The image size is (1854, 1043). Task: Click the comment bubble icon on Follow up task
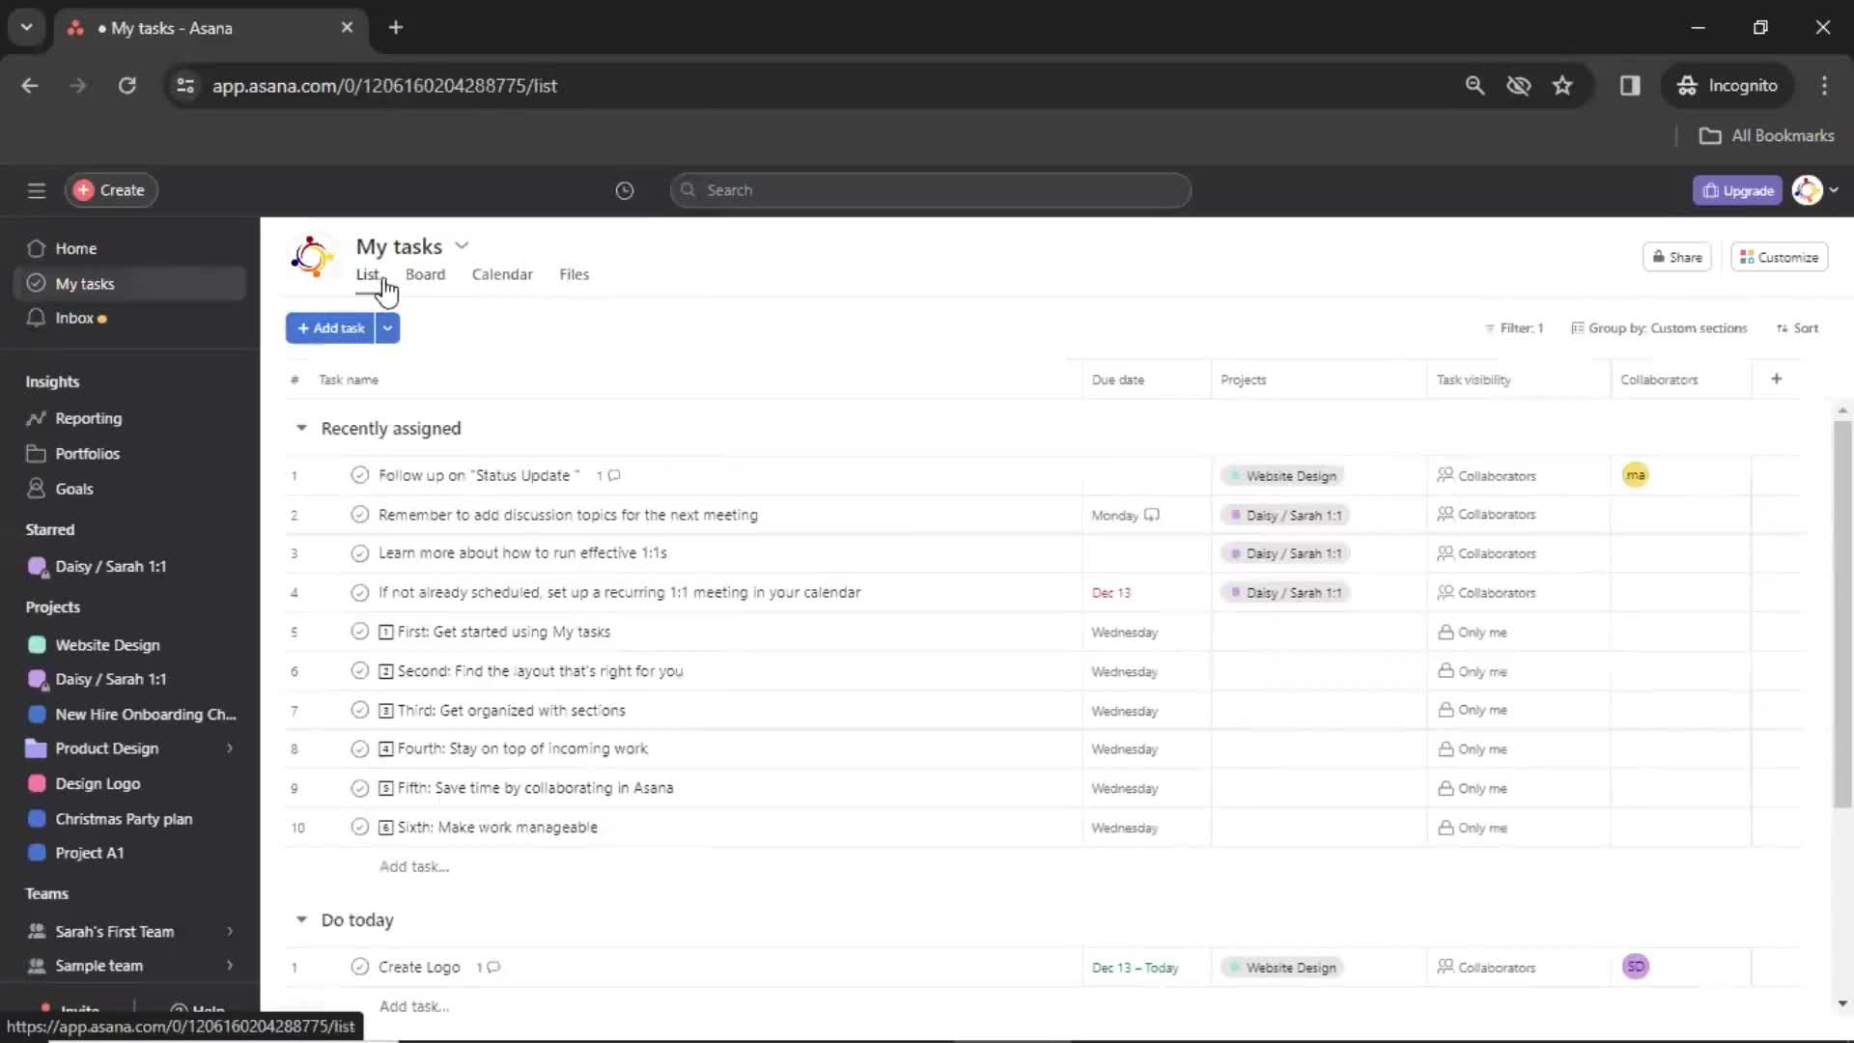click(615, 475)
